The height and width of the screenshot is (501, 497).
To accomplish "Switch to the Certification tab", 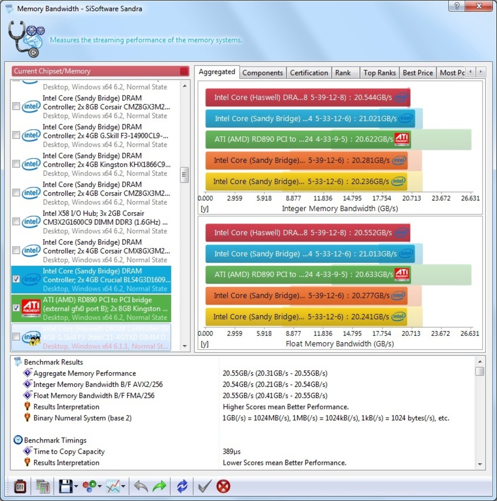I will tap(309, 73).
